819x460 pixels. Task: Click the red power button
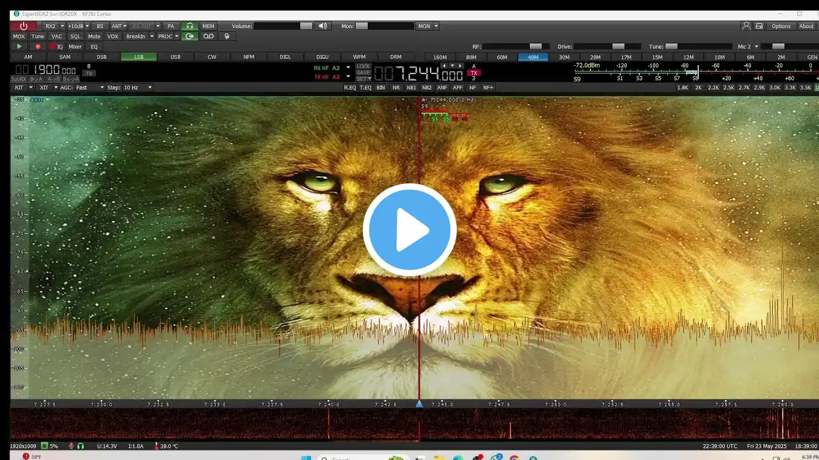coord(24,26)
